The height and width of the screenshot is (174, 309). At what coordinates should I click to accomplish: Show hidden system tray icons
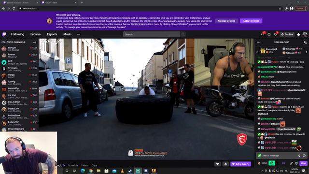point(262,171)
